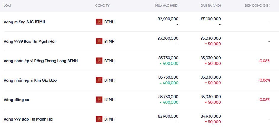Click the Bán ra (VND) column header
This screenshot has height=127, width=279.
point(211,6)
